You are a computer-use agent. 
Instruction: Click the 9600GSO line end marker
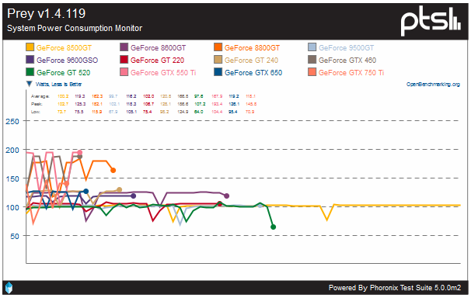pos(134,196)
